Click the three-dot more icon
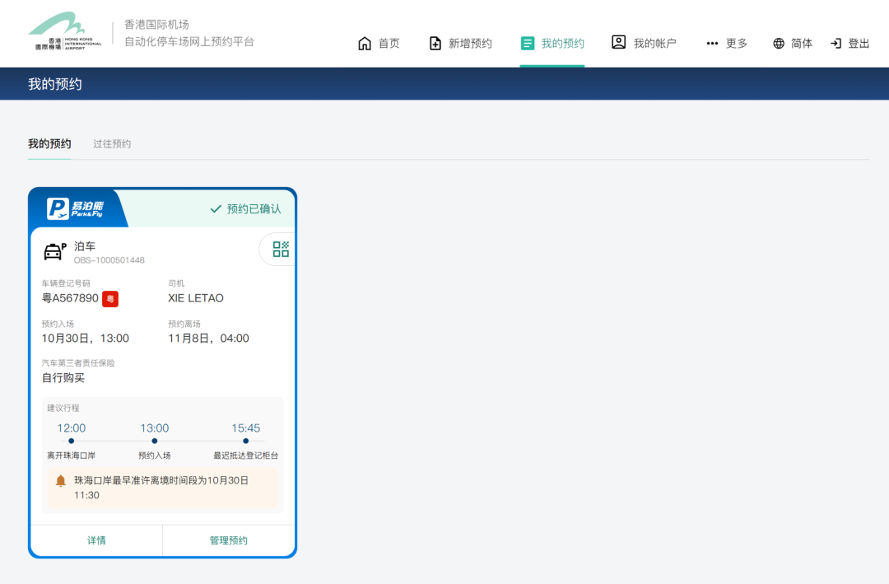The width and height of the screenshot is (889, 584). pyautogui.click(x=712, y=43)
